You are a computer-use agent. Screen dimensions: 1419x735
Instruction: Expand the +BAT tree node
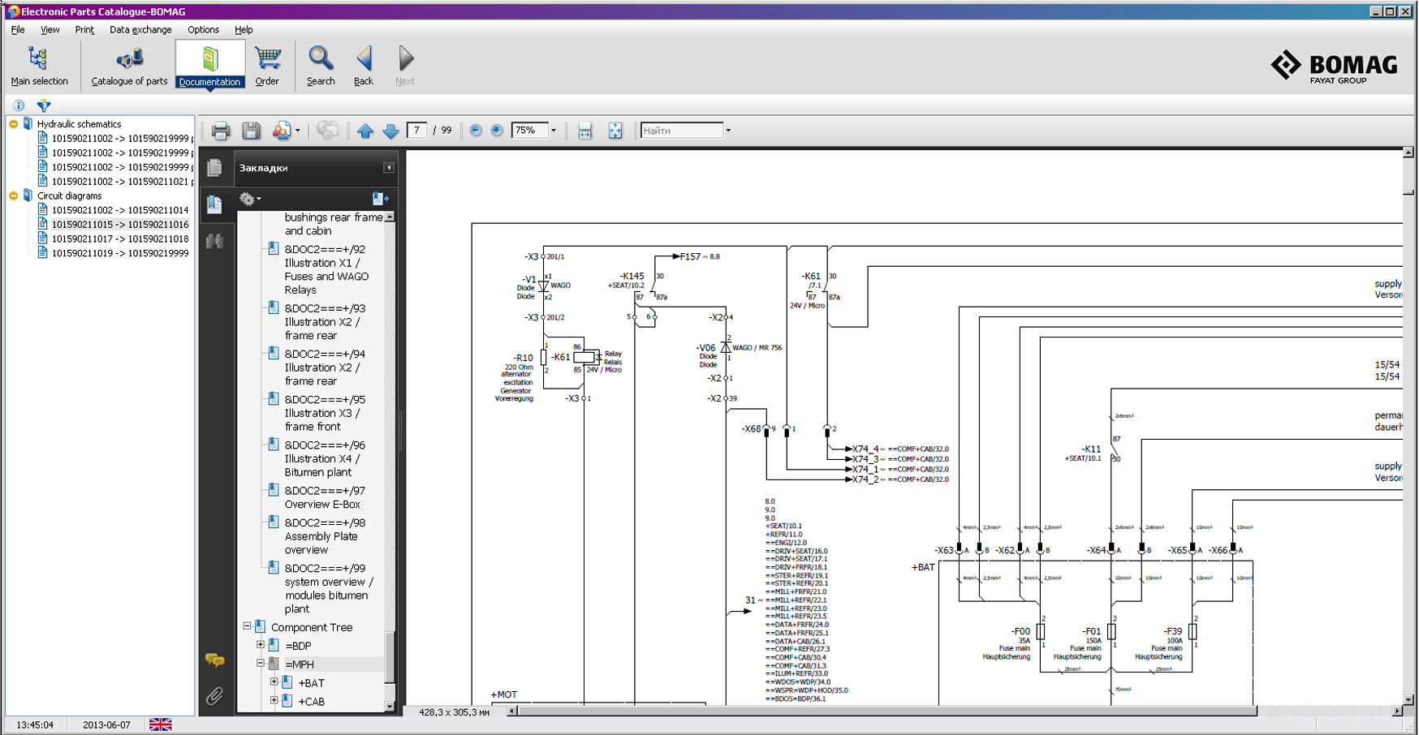click(x=274, y=682)
